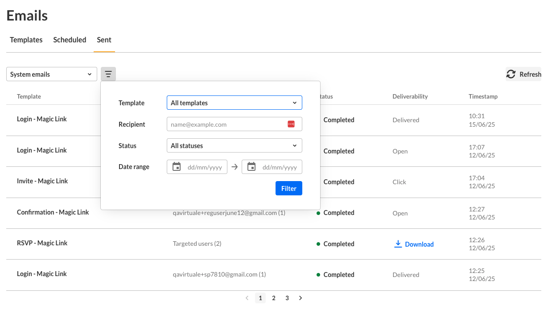The width and height of the screenshot is (560, 314).
Task: Click the blue Filter button
Action: pyautogui.click(x=289, y=188)
